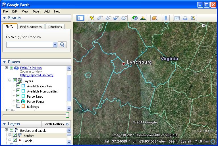Screen dimensions: 218x146
Task: Uncheck Available Counties
Action: (x=18, y=85)
